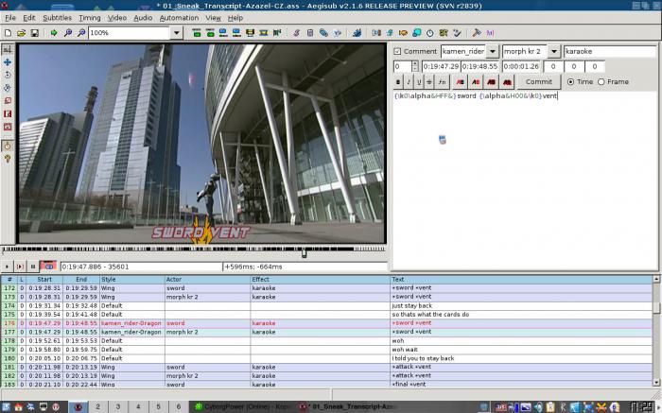
Task: Switch to virtual desktop 3 in taskbar
Action: point(118,406)
